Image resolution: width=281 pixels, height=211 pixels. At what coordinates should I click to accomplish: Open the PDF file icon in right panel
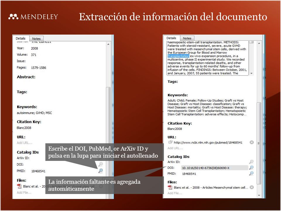pos(170,187)
